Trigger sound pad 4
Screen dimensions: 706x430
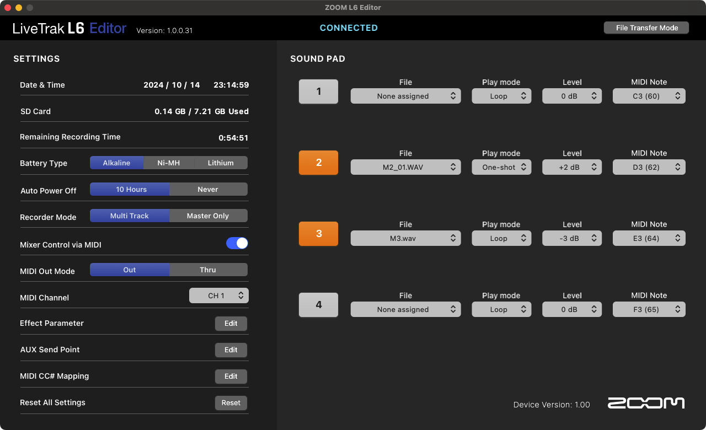(318, 305)
